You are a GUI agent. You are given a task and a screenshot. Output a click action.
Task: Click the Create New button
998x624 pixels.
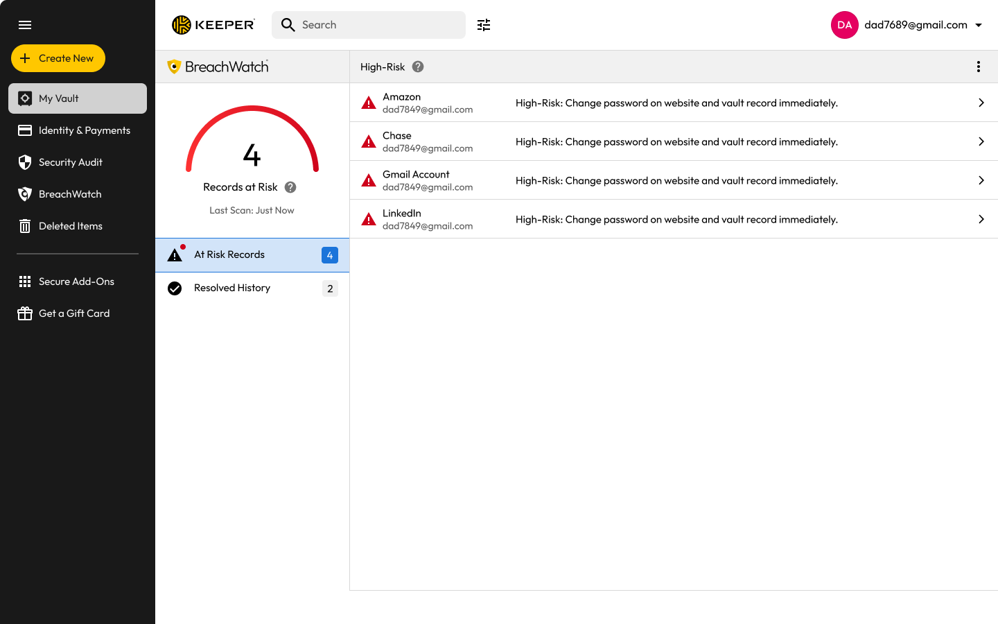pos(58,58)
